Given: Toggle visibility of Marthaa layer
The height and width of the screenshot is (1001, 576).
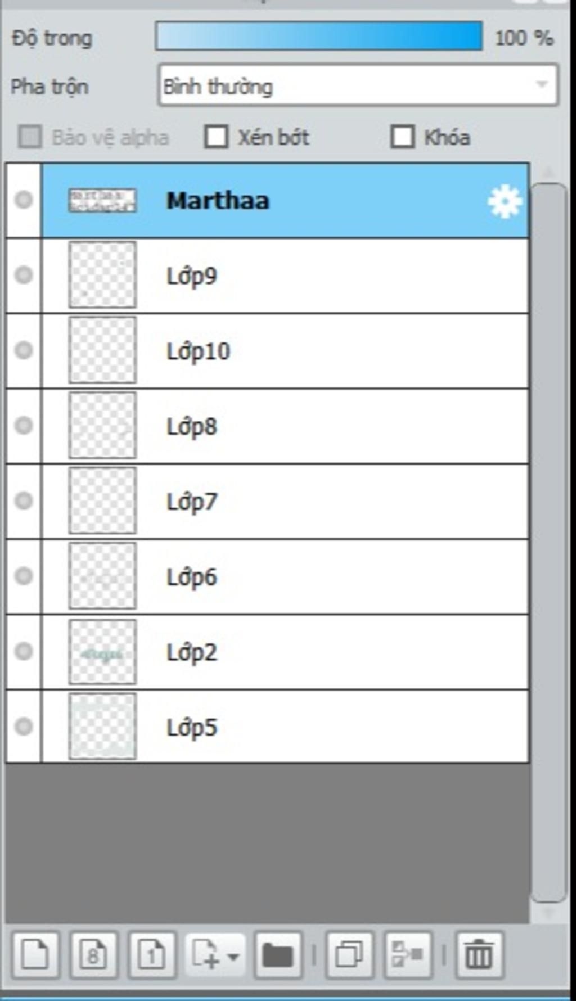Looking at the screenshot, I should click(24, 200).
